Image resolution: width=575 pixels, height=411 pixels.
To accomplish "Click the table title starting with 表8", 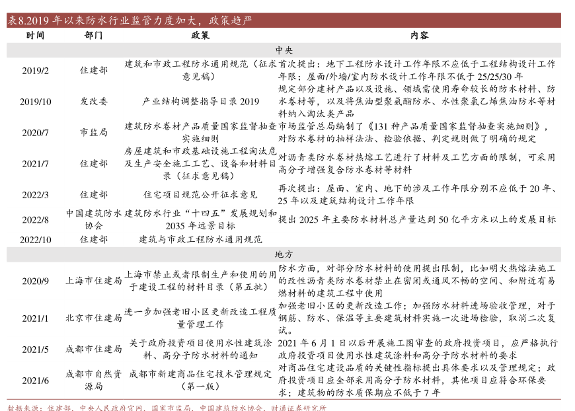I will [130, 20].
